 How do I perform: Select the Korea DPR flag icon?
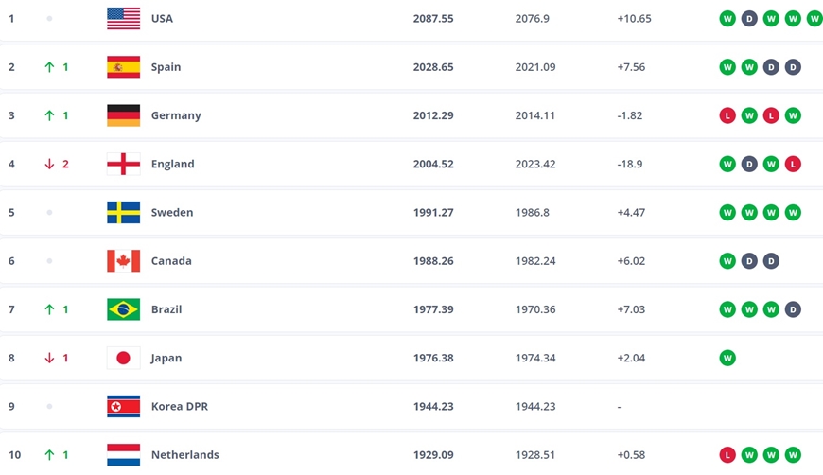(x=123, y=406)
